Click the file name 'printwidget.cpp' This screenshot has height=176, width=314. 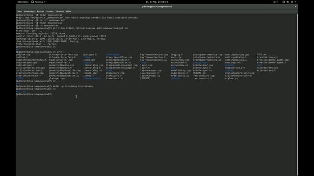click(x=203, y=65)
